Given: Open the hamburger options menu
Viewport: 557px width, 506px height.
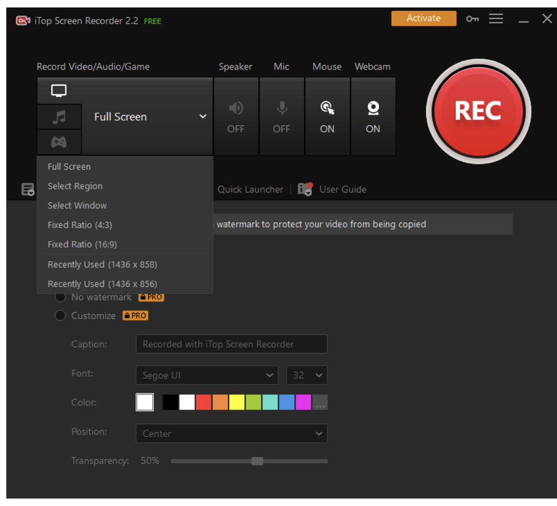Looking at the screenshot, I should 496,18.
